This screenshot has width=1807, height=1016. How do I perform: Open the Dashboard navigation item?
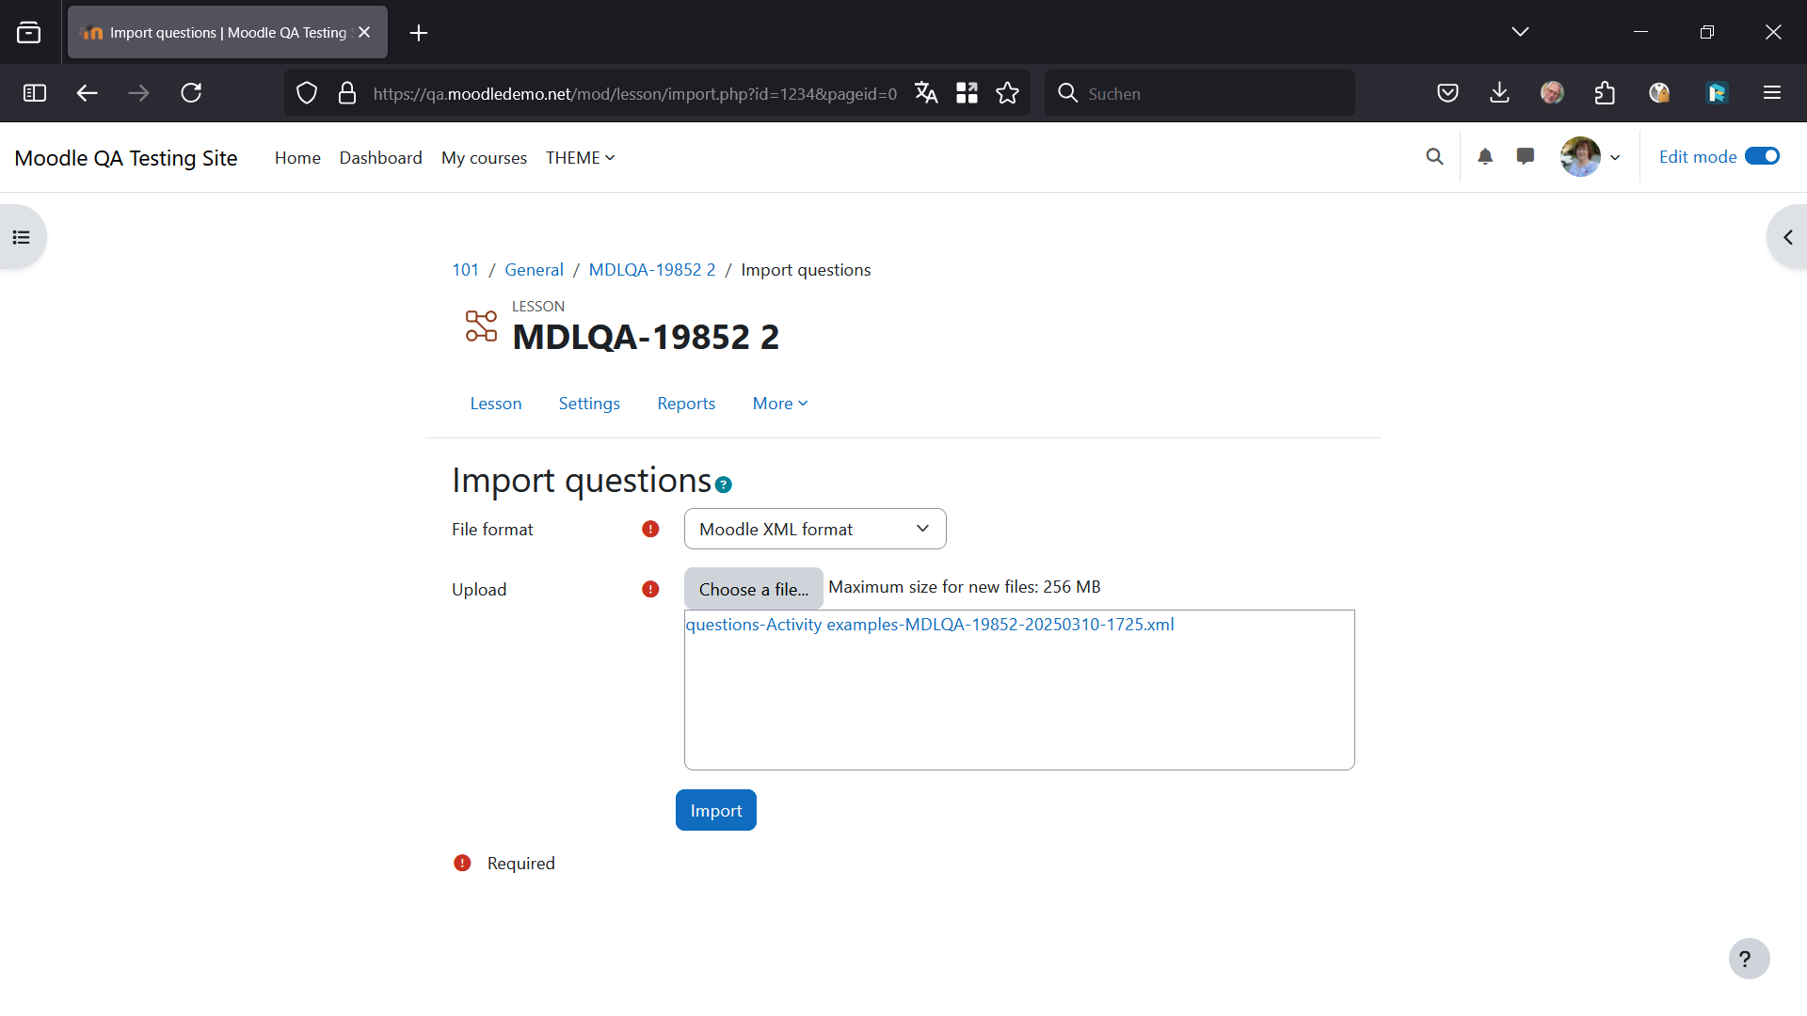(x=380, y=158)
